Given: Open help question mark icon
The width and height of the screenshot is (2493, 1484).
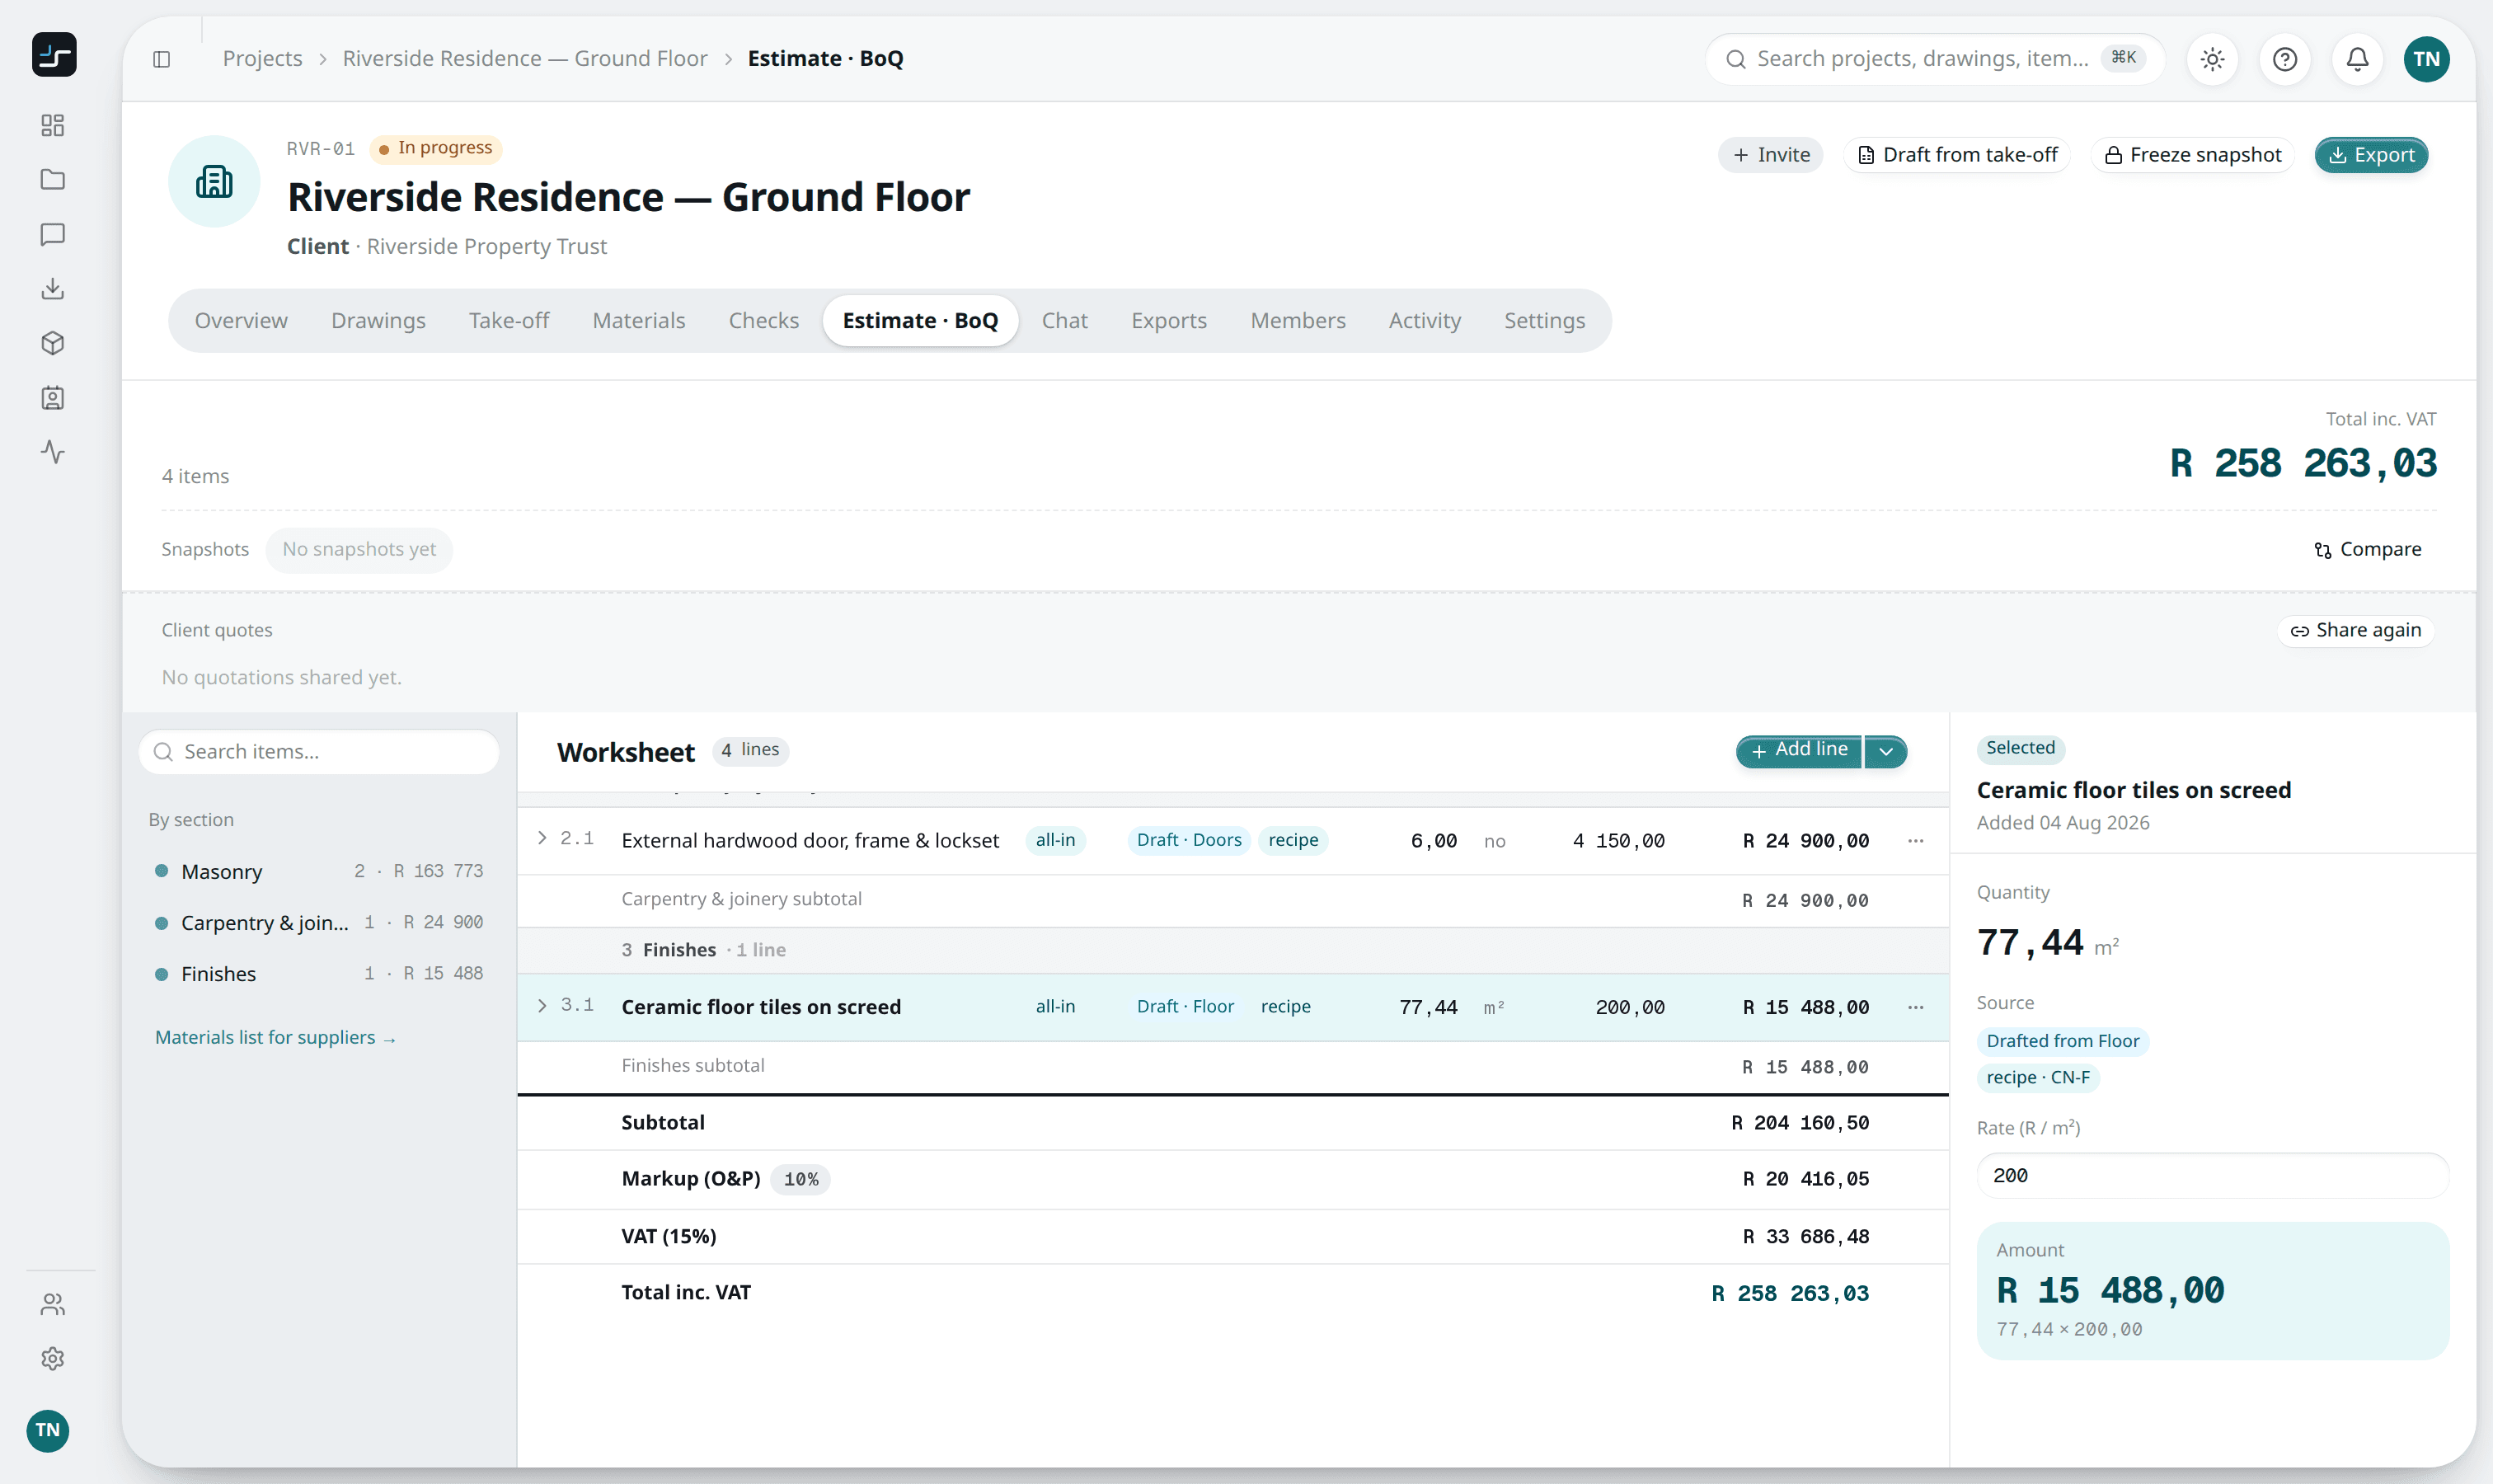Looking at the screenshot, I should pyautogui.click(x=2285, y=59).
